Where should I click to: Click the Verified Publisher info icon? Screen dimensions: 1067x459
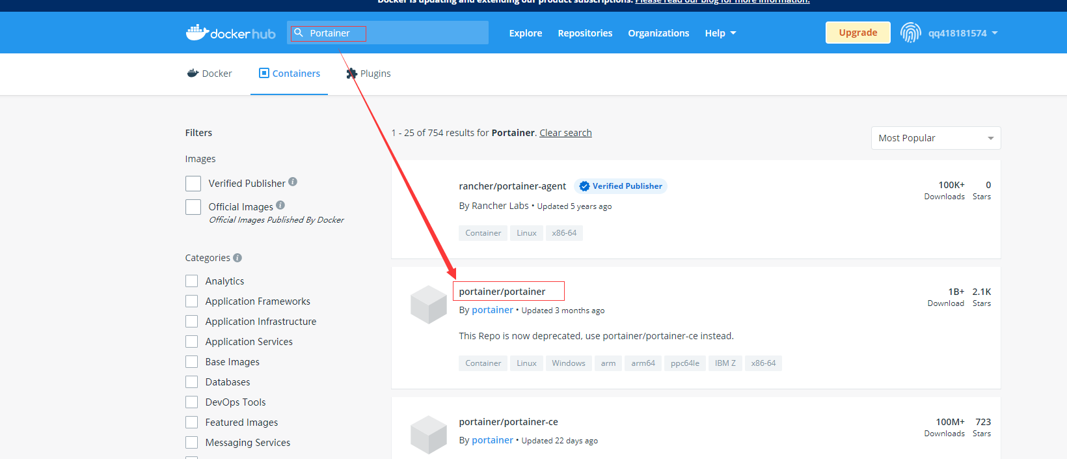coord(293,182)
